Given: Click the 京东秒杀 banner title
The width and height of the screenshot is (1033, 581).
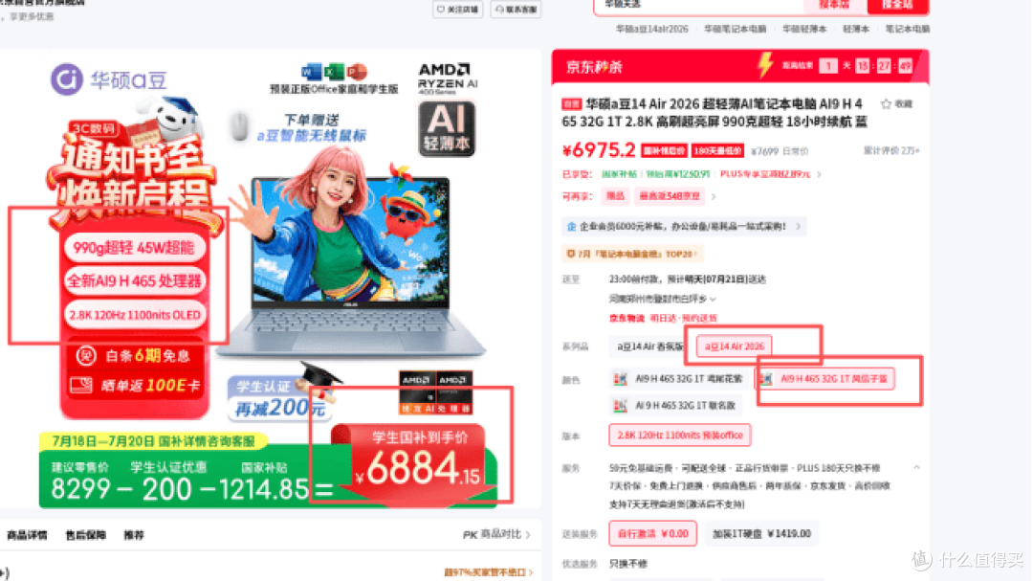Looking at the screenshot, I should click(x=594, y=67).
